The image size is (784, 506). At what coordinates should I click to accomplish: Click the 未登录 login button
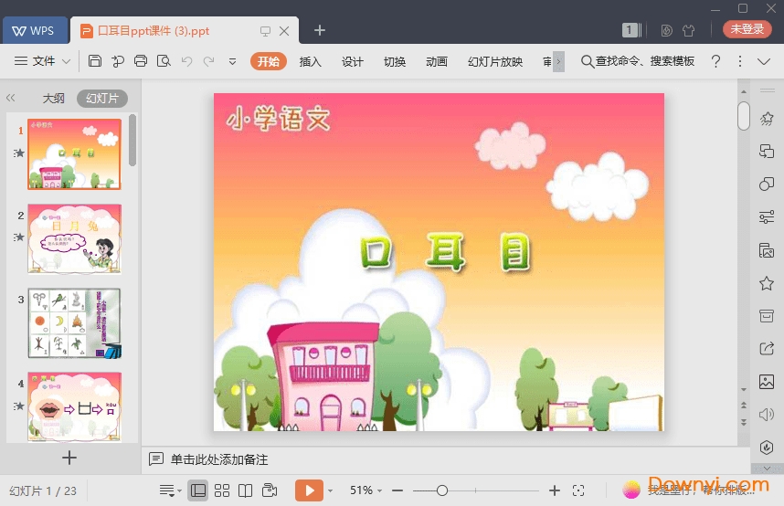pos(747,29)
